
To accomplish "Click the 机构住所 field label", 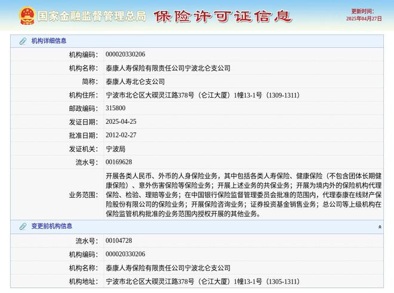I will pos(84,95).
